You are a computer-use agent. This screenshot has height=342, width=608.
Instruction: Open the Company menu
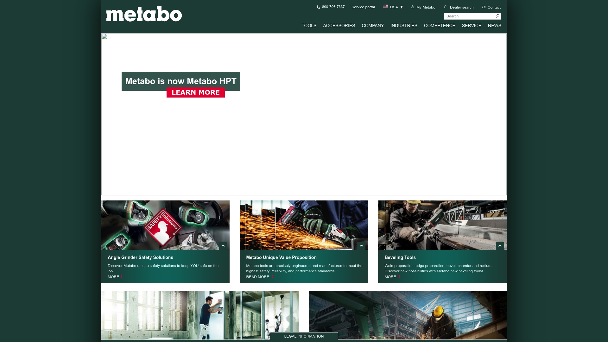[x=373, y=26]
